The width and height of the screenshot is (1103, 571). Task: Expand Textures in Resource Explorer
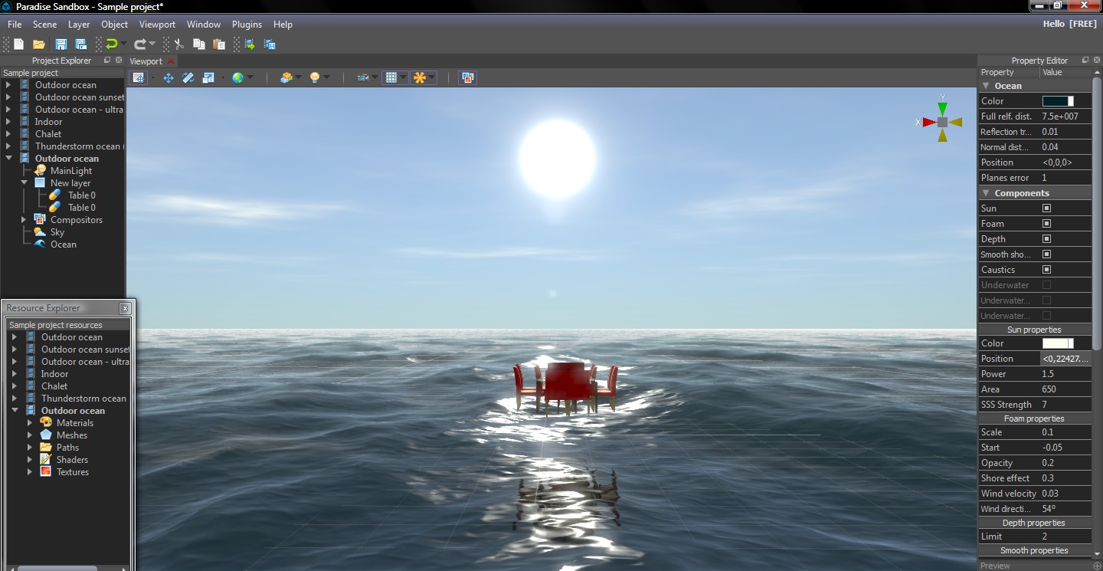(x=30, y=472)
